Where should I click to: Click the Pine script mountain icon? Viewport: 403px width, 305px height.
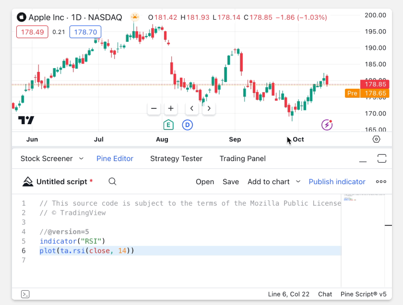coord(28,182)
